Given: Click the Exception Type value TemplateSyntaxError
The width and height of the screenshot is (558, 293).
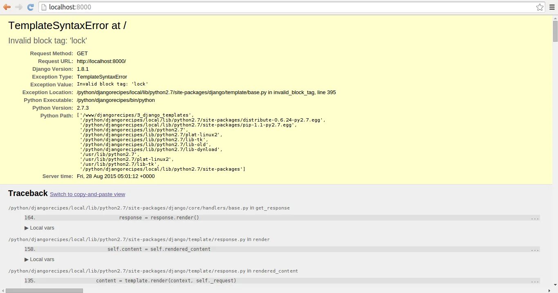Looking at the screenshot, I should tap(102, 77).
